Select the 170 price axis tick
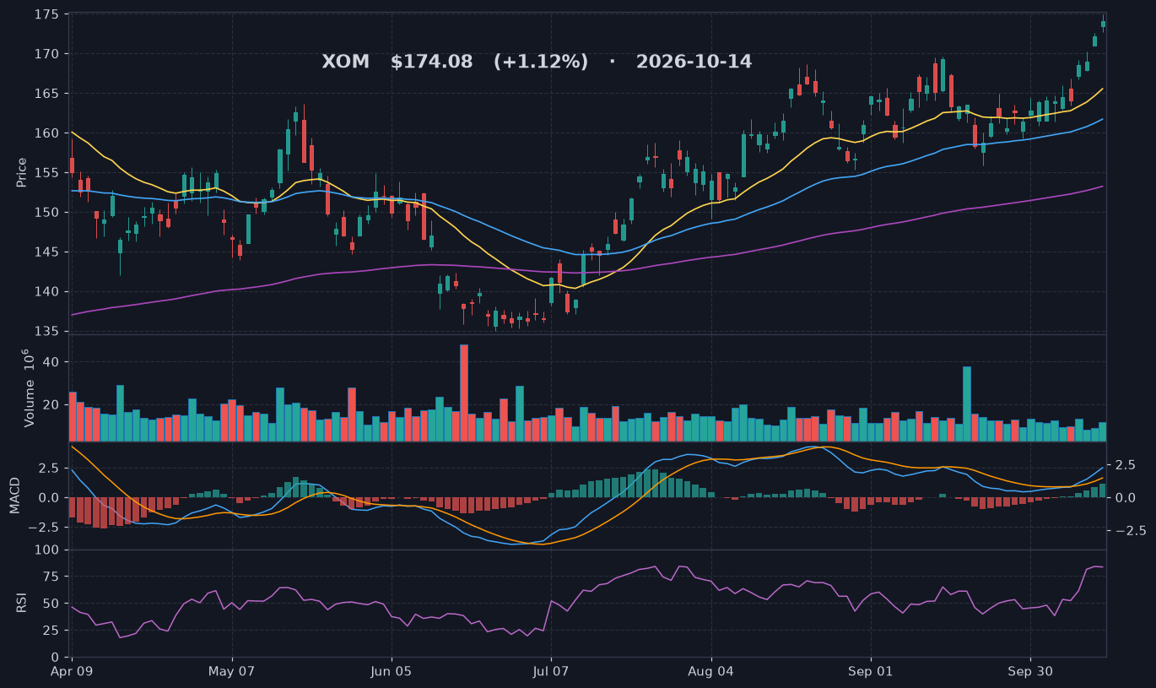This screenshot has width=1156, height=688. point(47,54)
